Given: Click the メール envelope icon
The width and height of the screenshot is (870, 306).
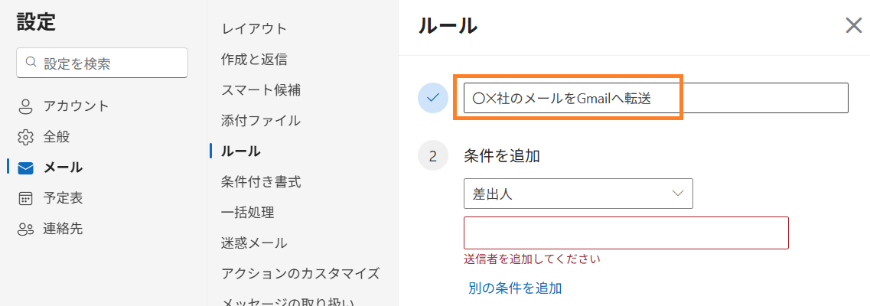Looking at the screenshot, I should point(26,168).
